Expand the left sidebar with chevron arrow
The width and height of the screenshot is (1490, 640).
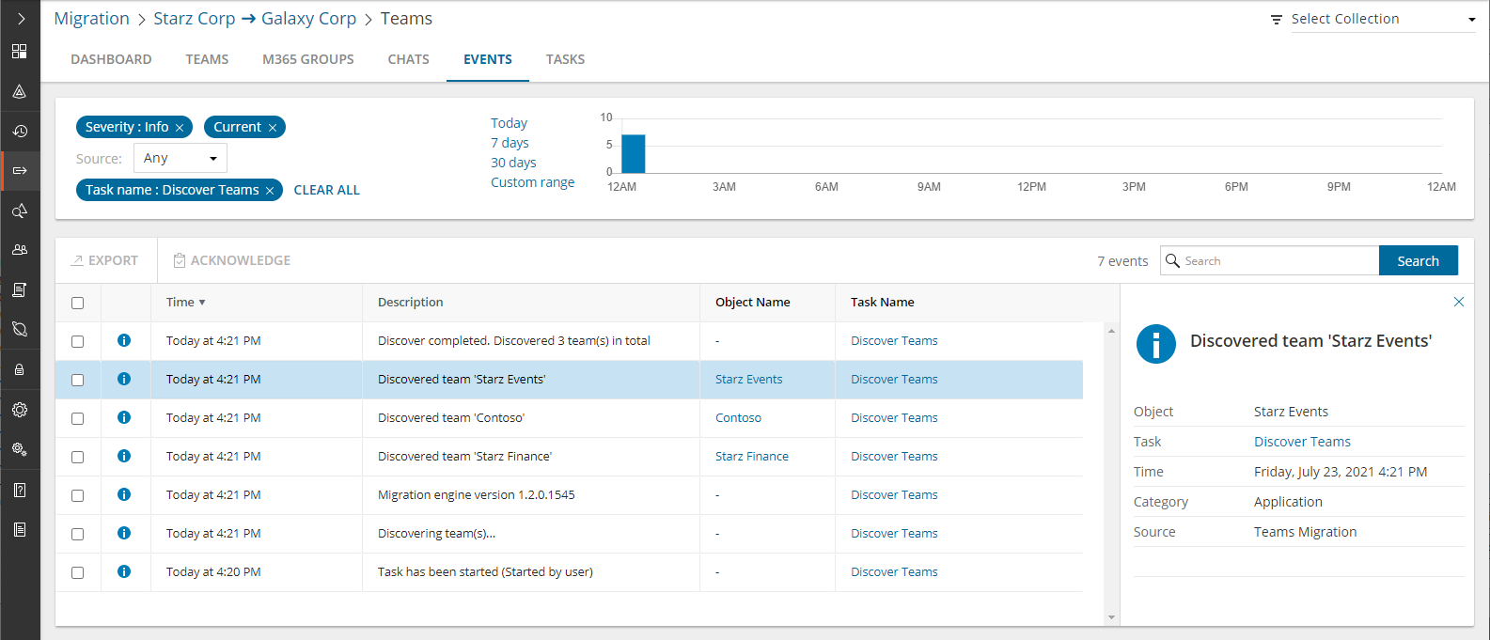[20, 19]
